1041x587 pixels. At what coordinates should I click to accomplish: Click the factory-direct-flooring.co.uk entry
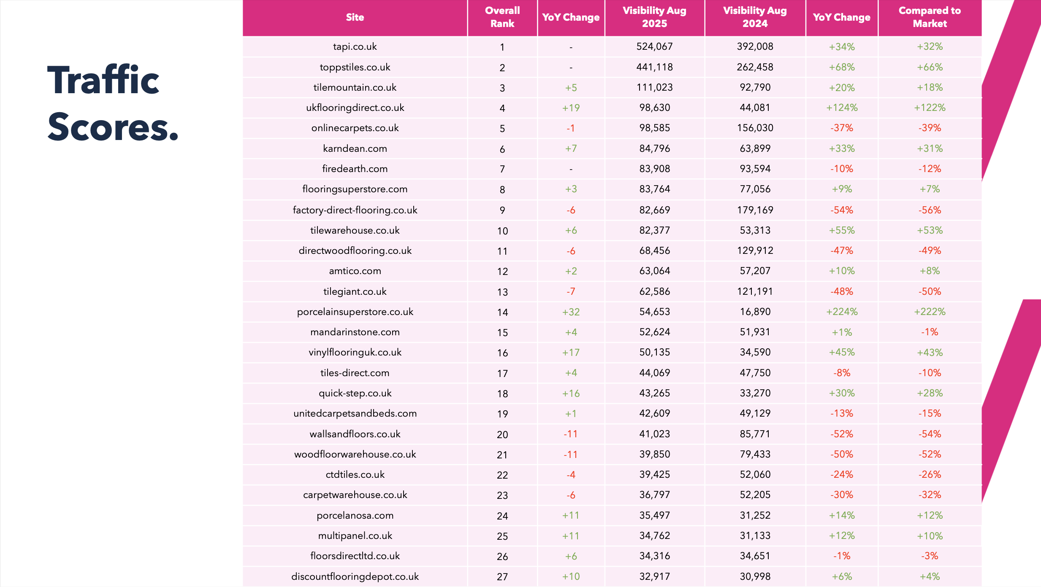(x=355, y=210)
